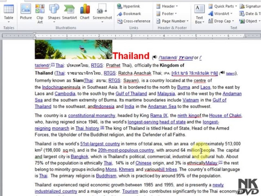Expand the Table dropdown arrow
The width and height of the screenshot is (261, 196).
click(9, 22)
